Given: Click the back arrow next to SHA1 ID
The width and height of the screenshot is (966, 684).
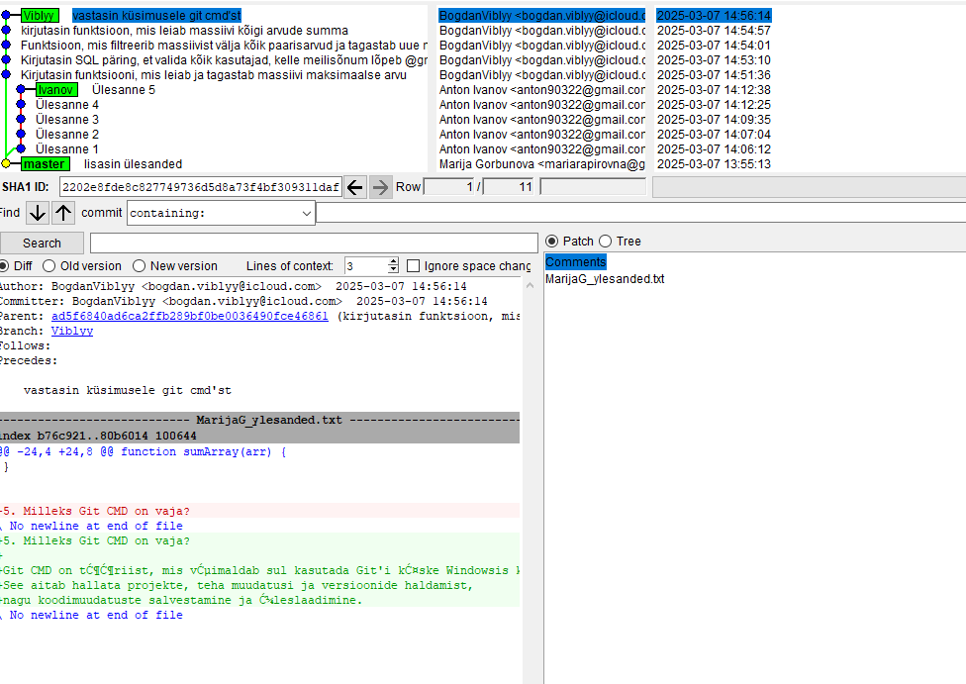Looking at the screenshot, I should (355, 187).
